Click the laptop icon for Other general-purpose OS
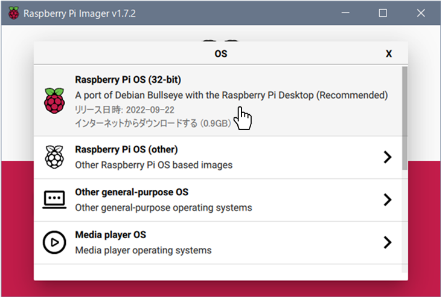This screenshot has width=442, height=298. point(54,199)
